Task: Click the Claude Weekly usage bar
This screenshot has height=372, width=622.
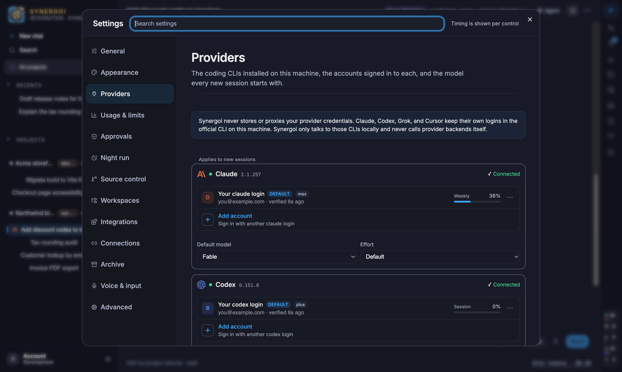Action: pos(477,202)
